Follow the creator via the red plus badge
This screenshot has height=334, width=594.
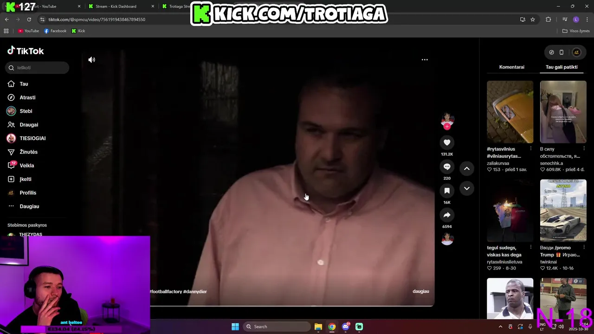pos(447,127)
